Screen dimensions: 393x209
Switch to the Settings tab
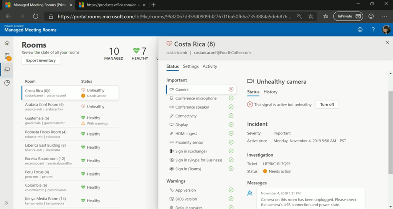(190, 66)
